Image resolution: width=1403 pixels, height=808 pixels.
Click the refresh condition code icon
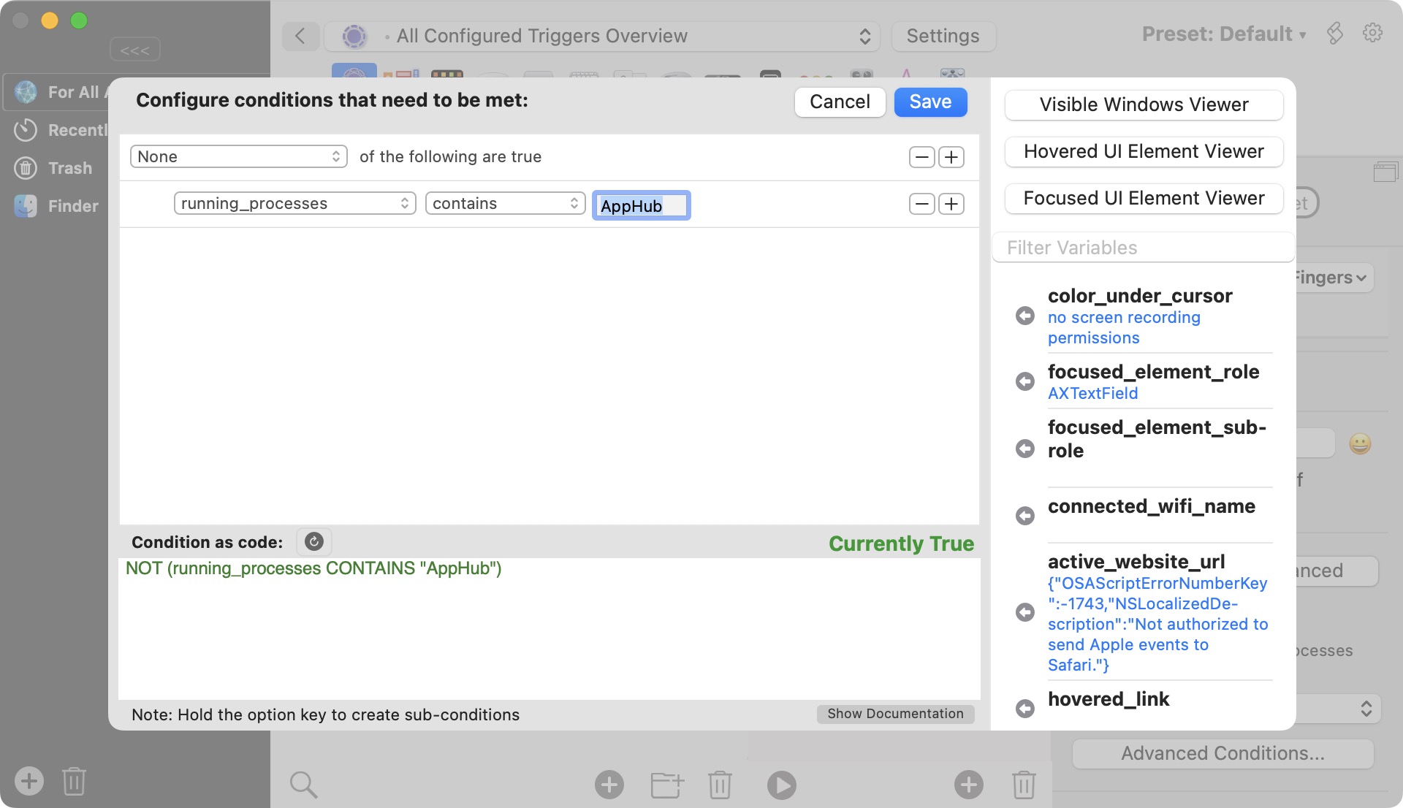pos(313,541)
